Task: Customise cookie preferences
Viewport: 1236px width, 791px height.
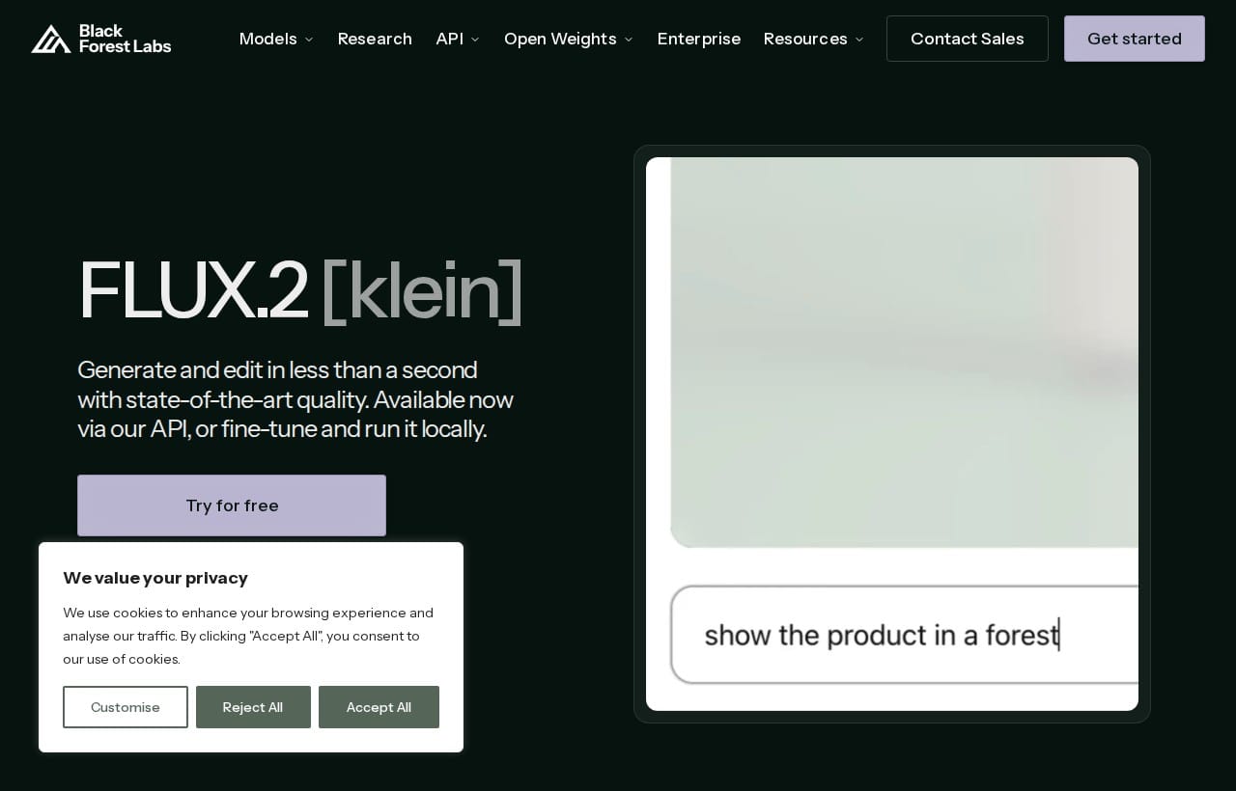Action: click(126, 707)
